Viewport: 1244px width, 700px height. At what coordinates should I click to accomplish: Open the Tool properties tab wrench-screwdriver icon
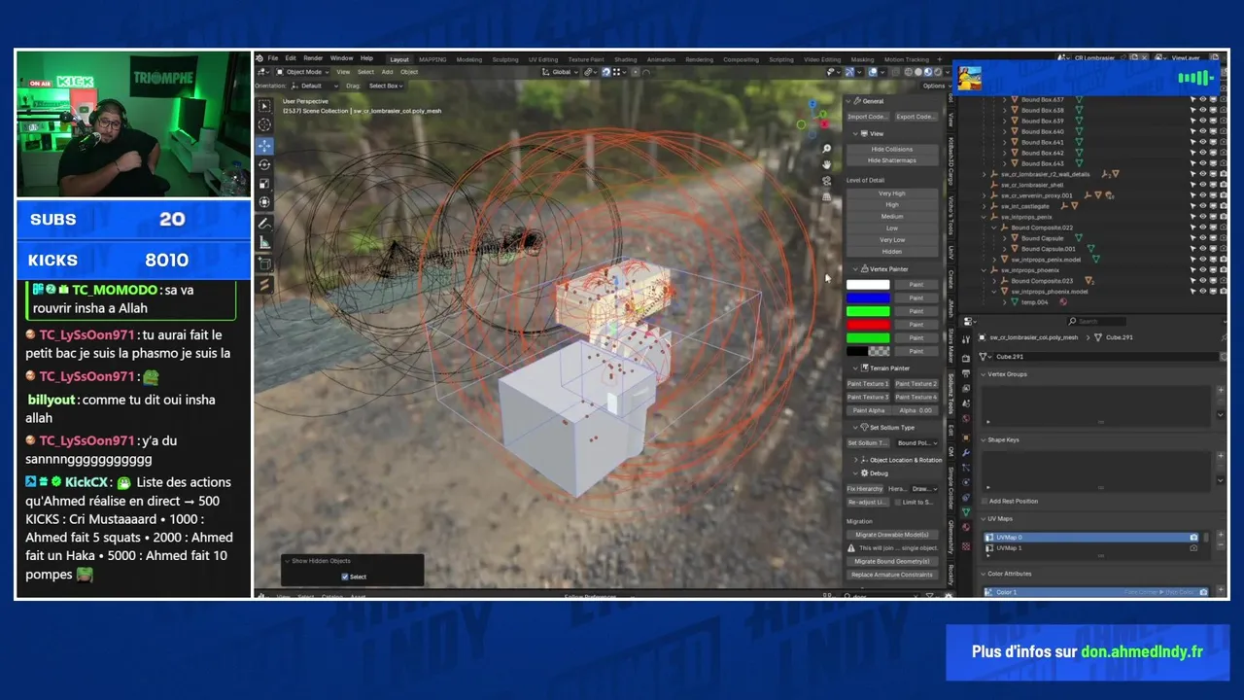(x=966, y=339)
